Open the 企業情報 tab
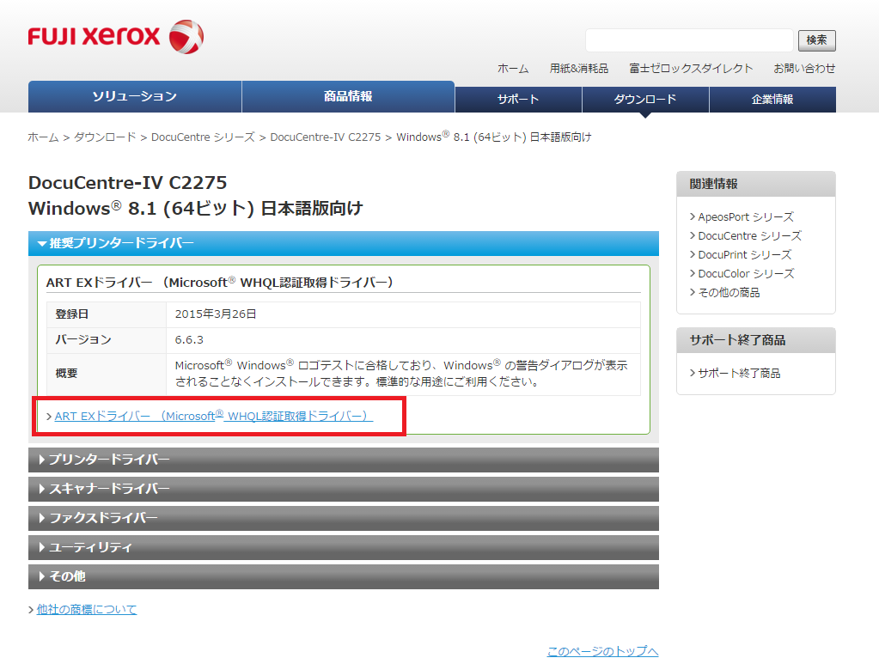 tap(772, 100)
